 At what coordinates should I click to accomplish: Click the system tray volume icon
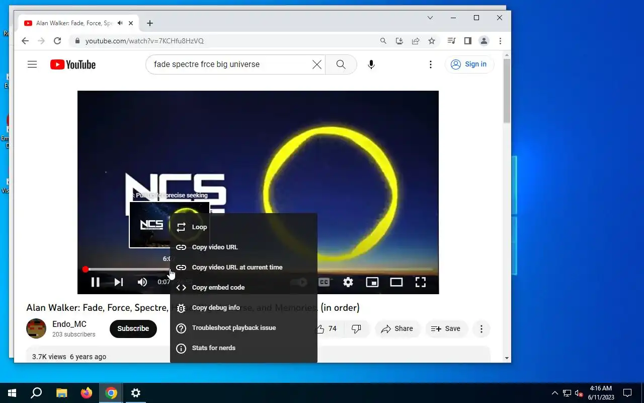(579, 393)
